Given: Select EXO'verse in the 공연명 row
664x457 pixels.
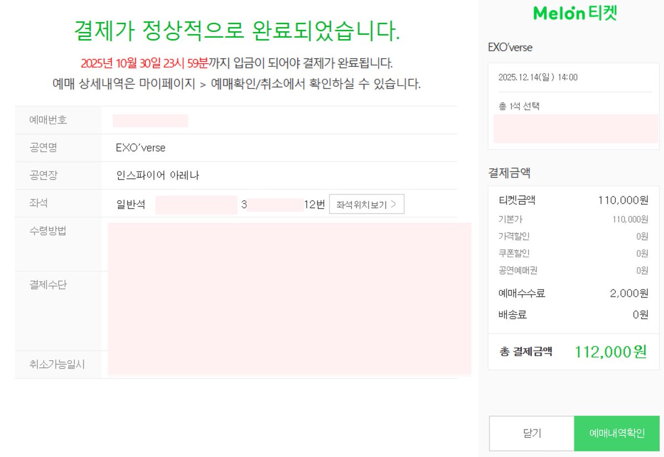Looking at the screenshot, I should pos(141,148).
